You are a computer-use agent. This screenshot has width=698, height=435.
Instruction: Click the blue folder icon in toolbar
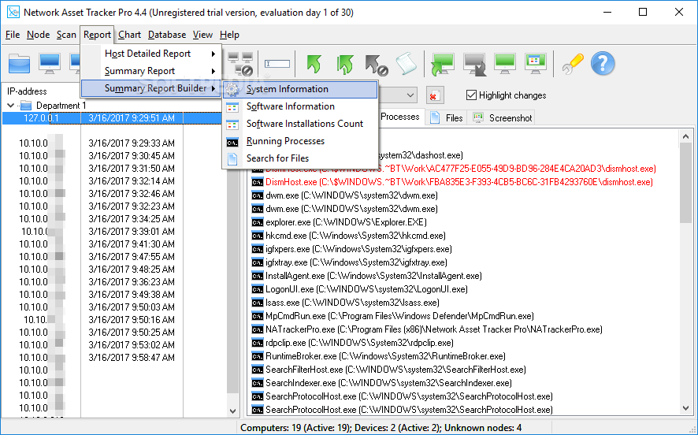coord(19,64)
